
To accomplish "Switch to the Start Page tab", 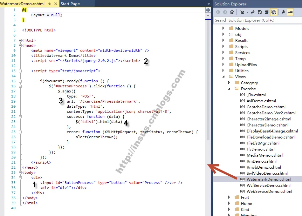I will 70,4.
